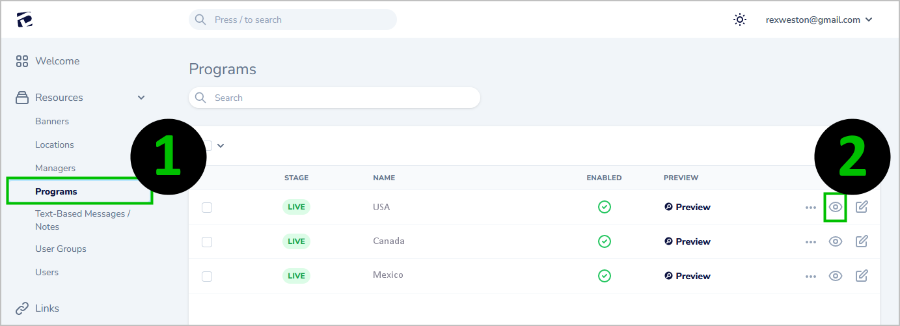Collapse the Resources sidebar section
900x326 pixels.
click(141, 98)
